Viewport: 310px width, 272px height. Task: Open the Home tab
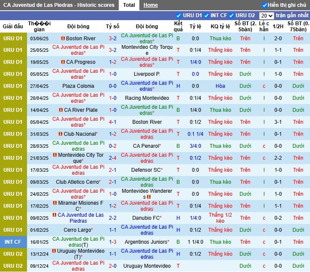(150, 5)
